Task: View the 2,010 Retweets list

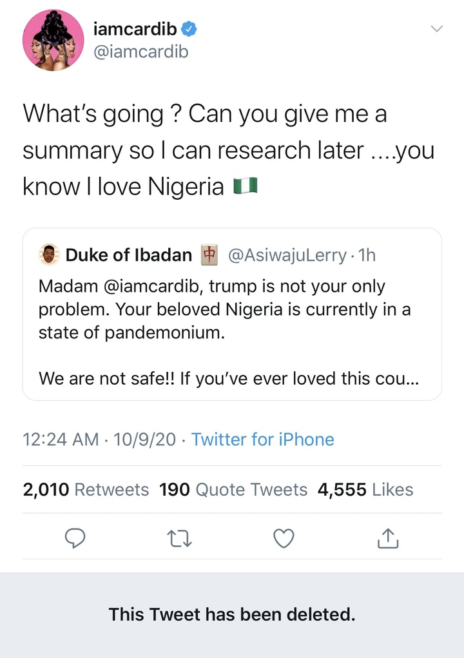Action: click(86, 490)
